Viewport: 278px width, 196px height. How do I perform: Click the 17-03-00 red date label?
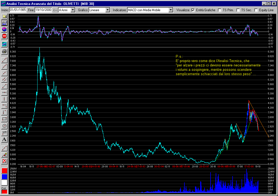coord(249,167)
